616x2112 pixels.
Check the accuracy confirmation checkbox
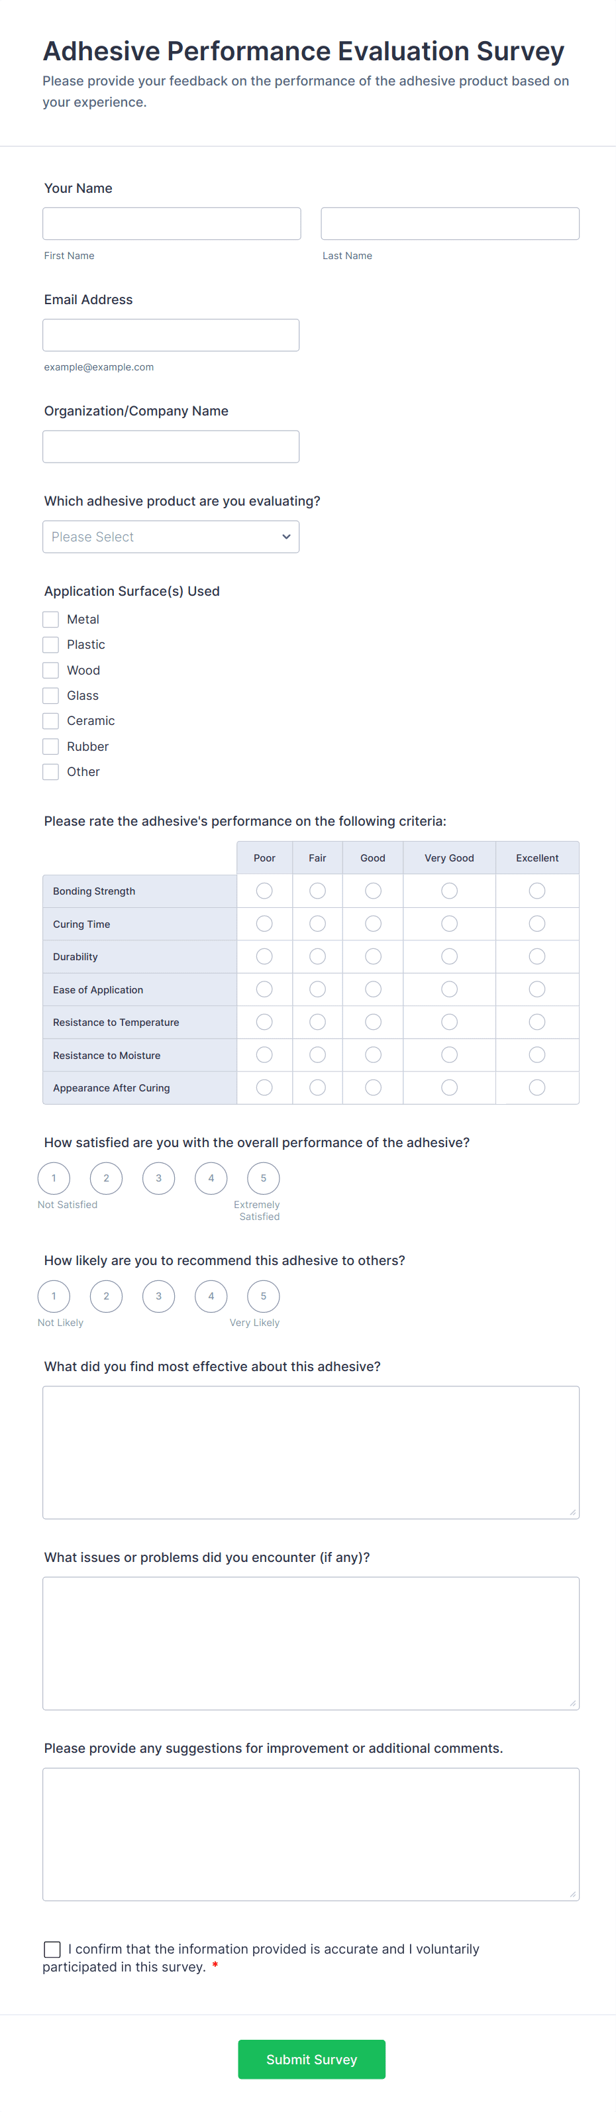tap(52, 1950)
